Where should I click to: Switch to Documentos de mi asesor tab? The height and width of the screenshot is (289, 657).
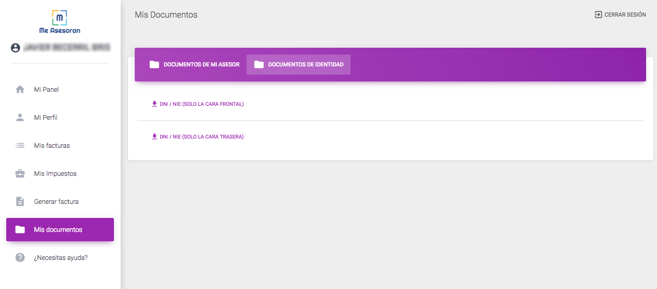[x=195, y=65]
